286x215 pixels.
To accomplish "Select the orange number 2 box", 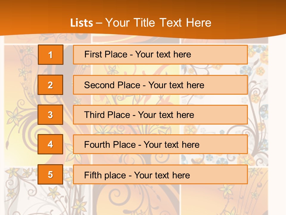I will coord(50,85).
